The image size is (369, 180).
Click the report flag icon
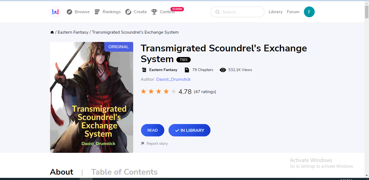[x=143, y=144]
